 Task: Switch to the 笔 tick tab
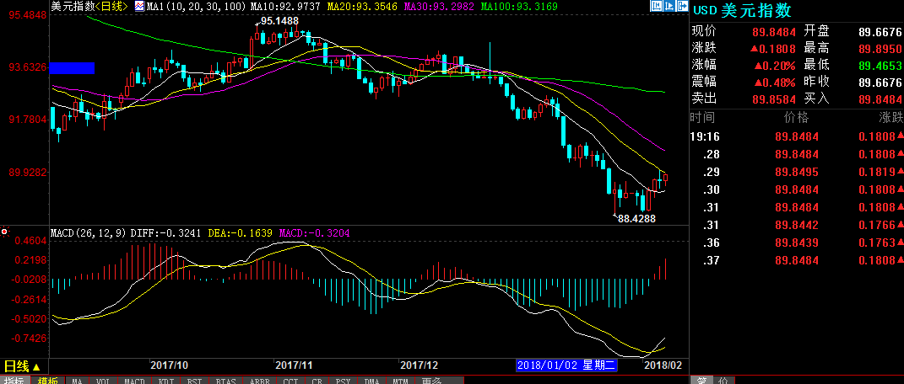pos(701,381)
